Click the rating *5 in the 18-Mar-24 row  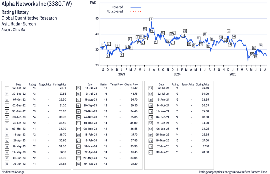pyautogui.click(x=106, y=147)
